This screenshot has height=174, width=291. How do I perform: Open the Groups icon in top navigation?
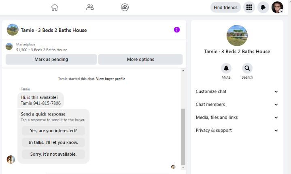pos(125,7)
